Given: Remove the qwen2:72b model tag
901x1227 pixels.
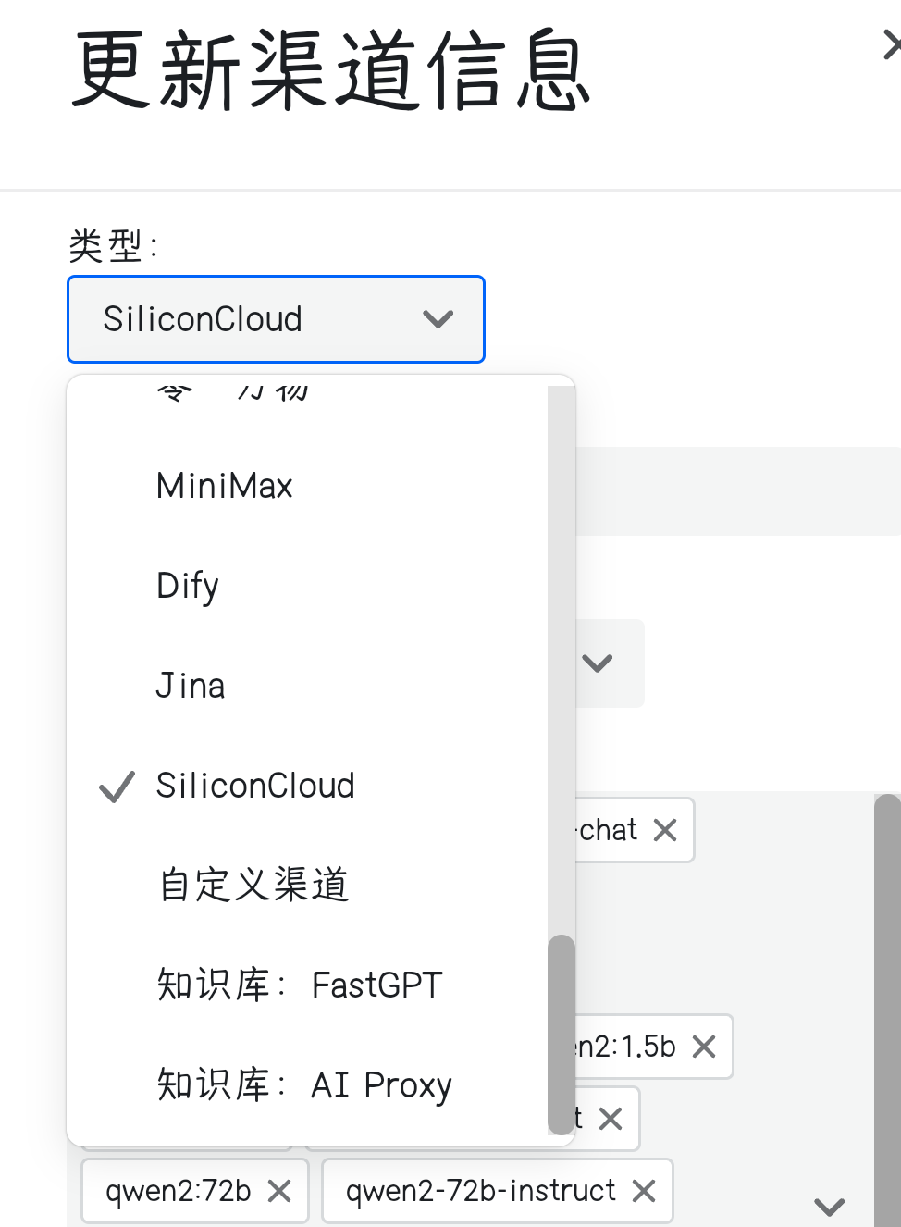Looking at the screenshot, I should point(279,1191).
